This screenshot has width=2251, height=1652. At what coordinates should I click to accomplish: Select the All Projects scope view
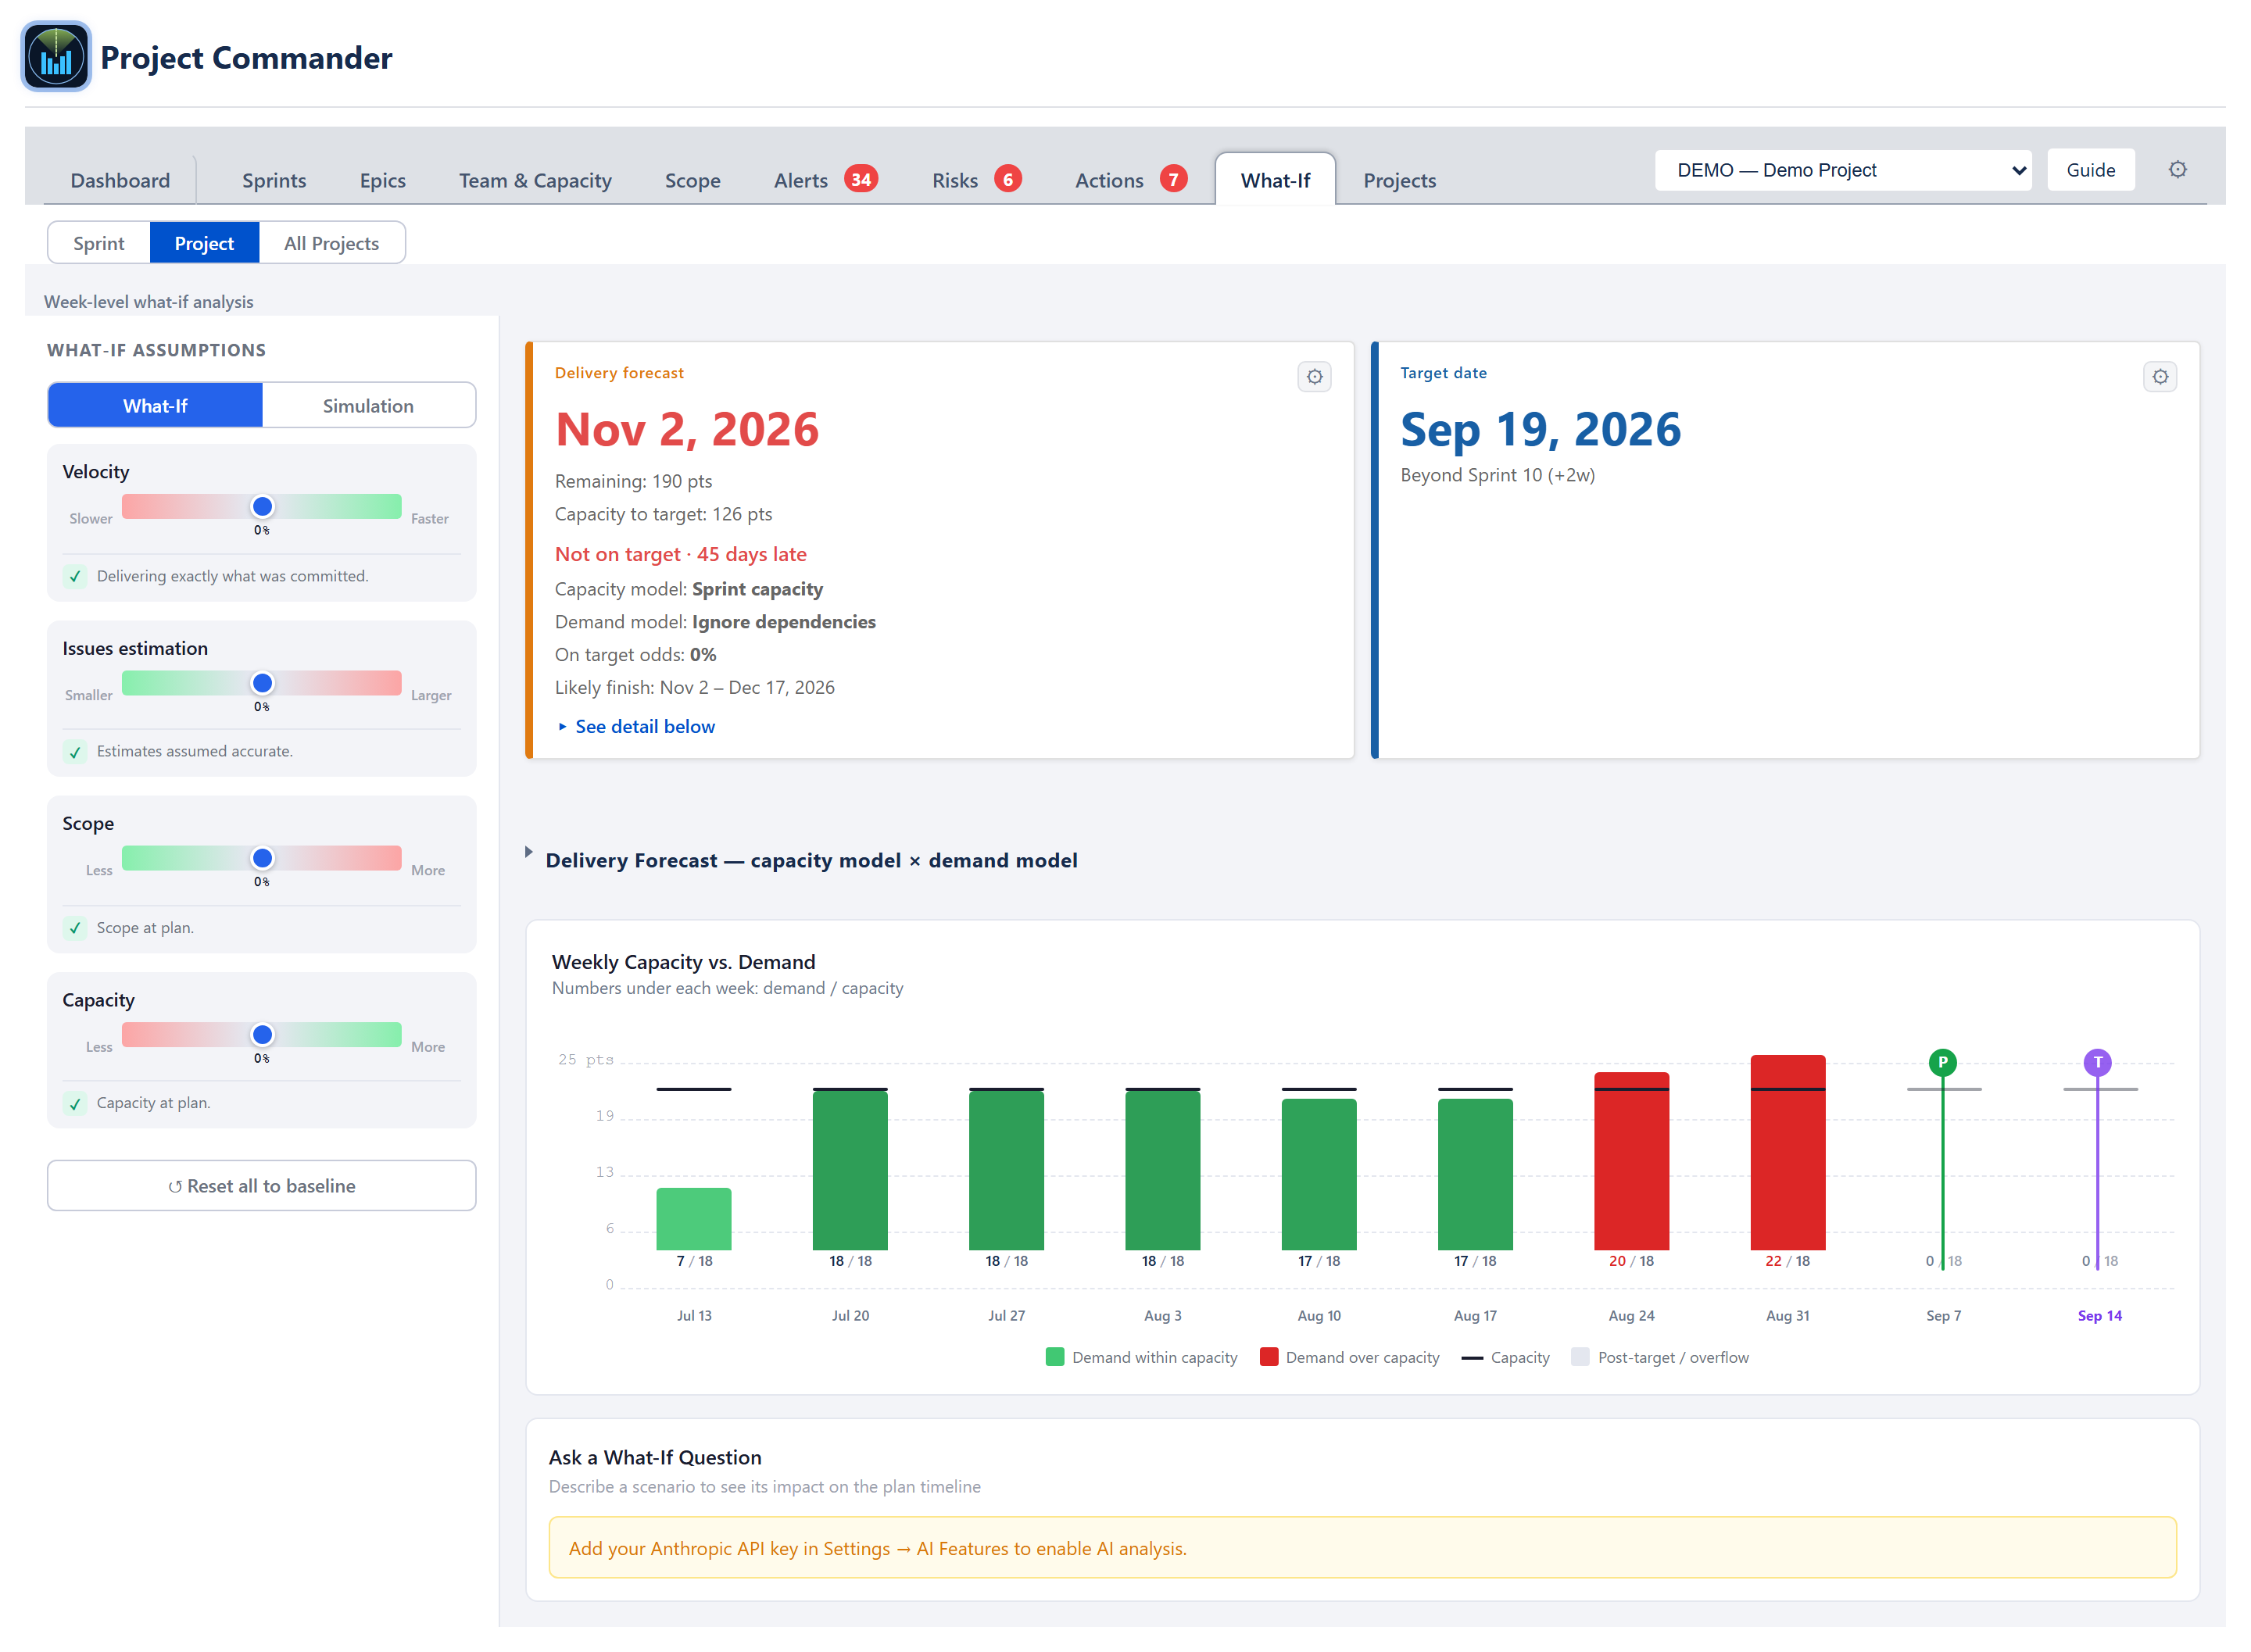coord(331,243)
